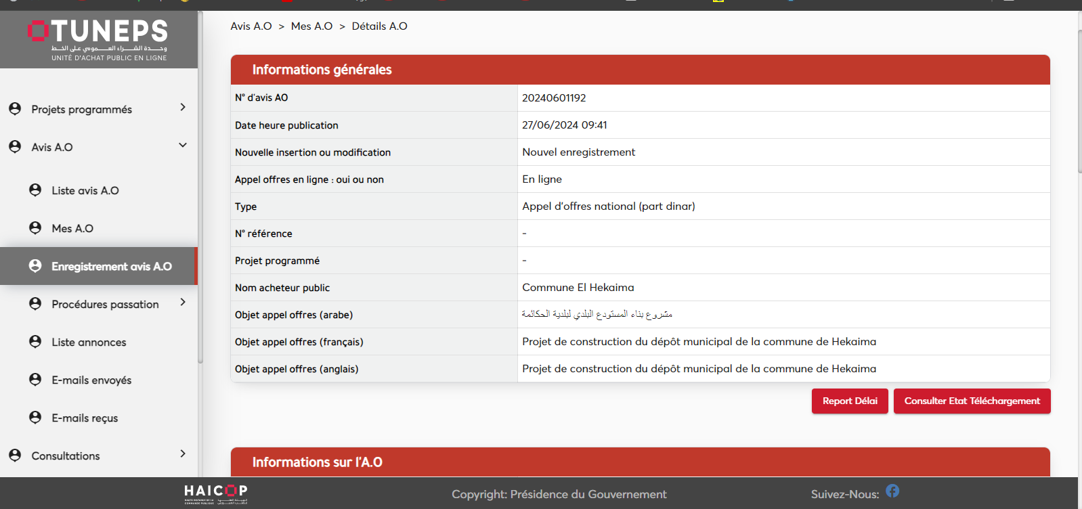This screenshot has height=509, width=1082.
Task: Click the N° d'avis AO label
Action: click(x=261, y=98)
